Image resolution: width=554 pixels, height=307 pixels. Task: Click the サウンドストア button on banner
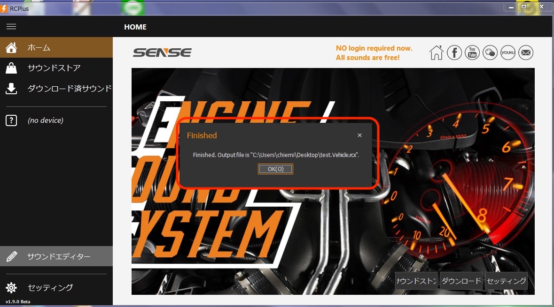pyautogui.click(x=416, y=281)
